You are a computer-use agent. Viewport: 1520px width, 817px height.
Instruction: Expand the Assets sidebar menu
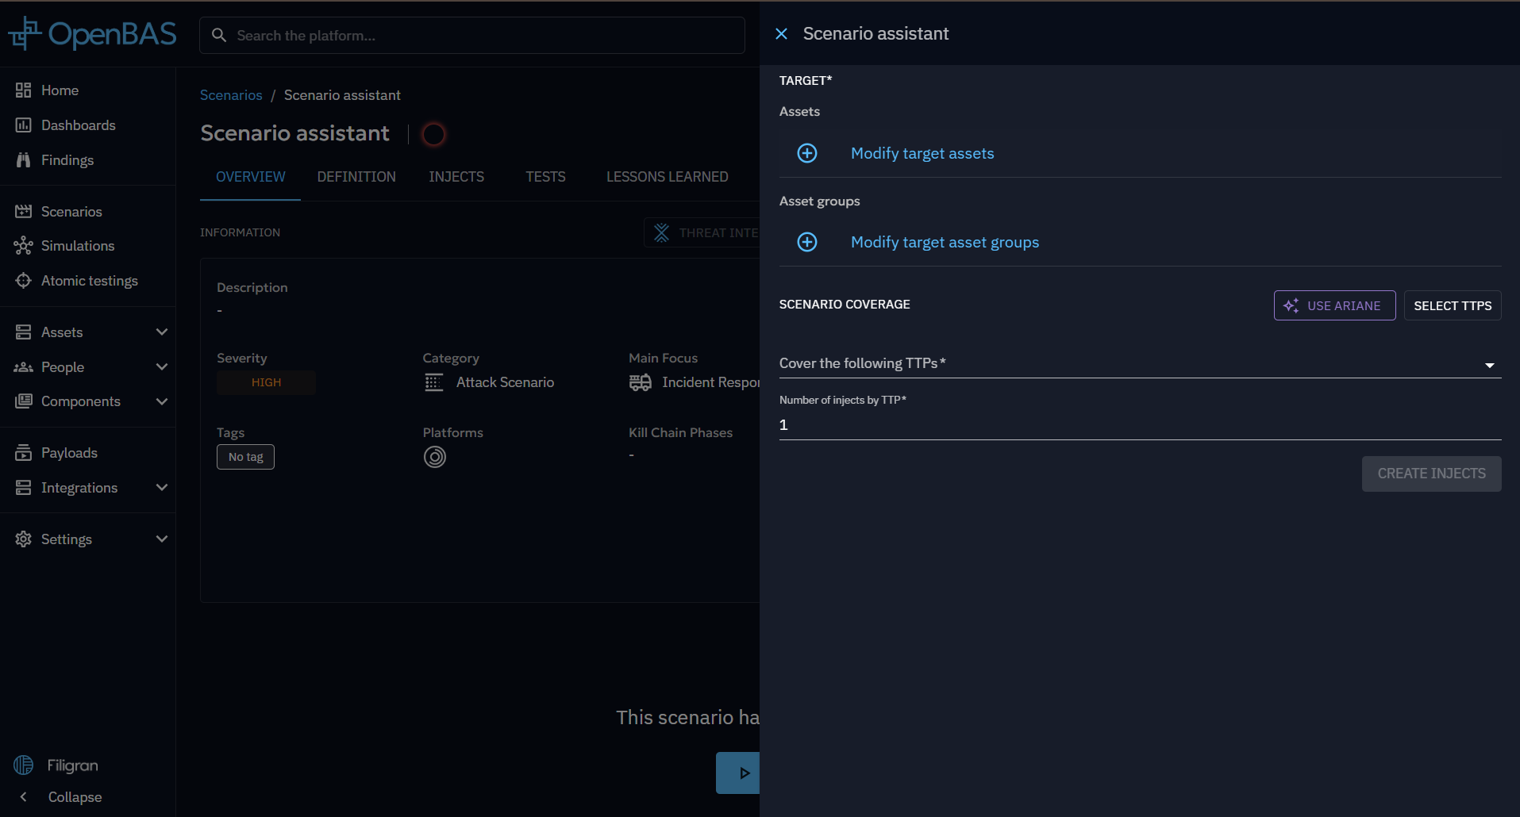162,332
